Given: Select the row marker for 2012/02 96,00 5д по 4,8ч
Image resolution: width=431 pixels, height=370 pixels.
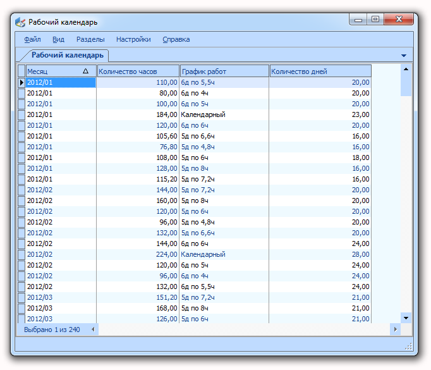Looking at the screenshot, I should point(21,222).
